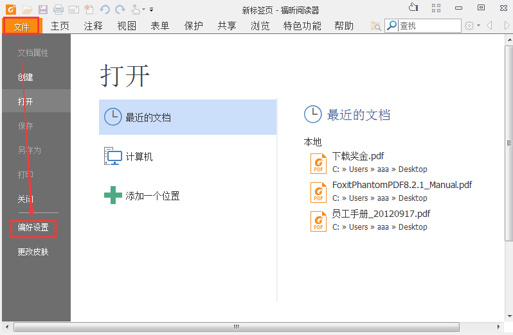Image resolution: width=513 pixels, height=335 pixels.
Task: Click the PDF icon beside 员工手册_20120917.pdf
Action: pyautogui.click(x=318, y=221)
